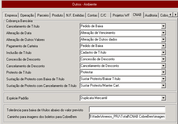
Task: Click the Cancelamento de Título label
Action: point(23,26)
